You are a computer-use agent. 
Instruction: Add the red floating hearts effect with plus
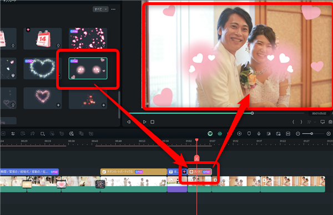pos(103,105)
